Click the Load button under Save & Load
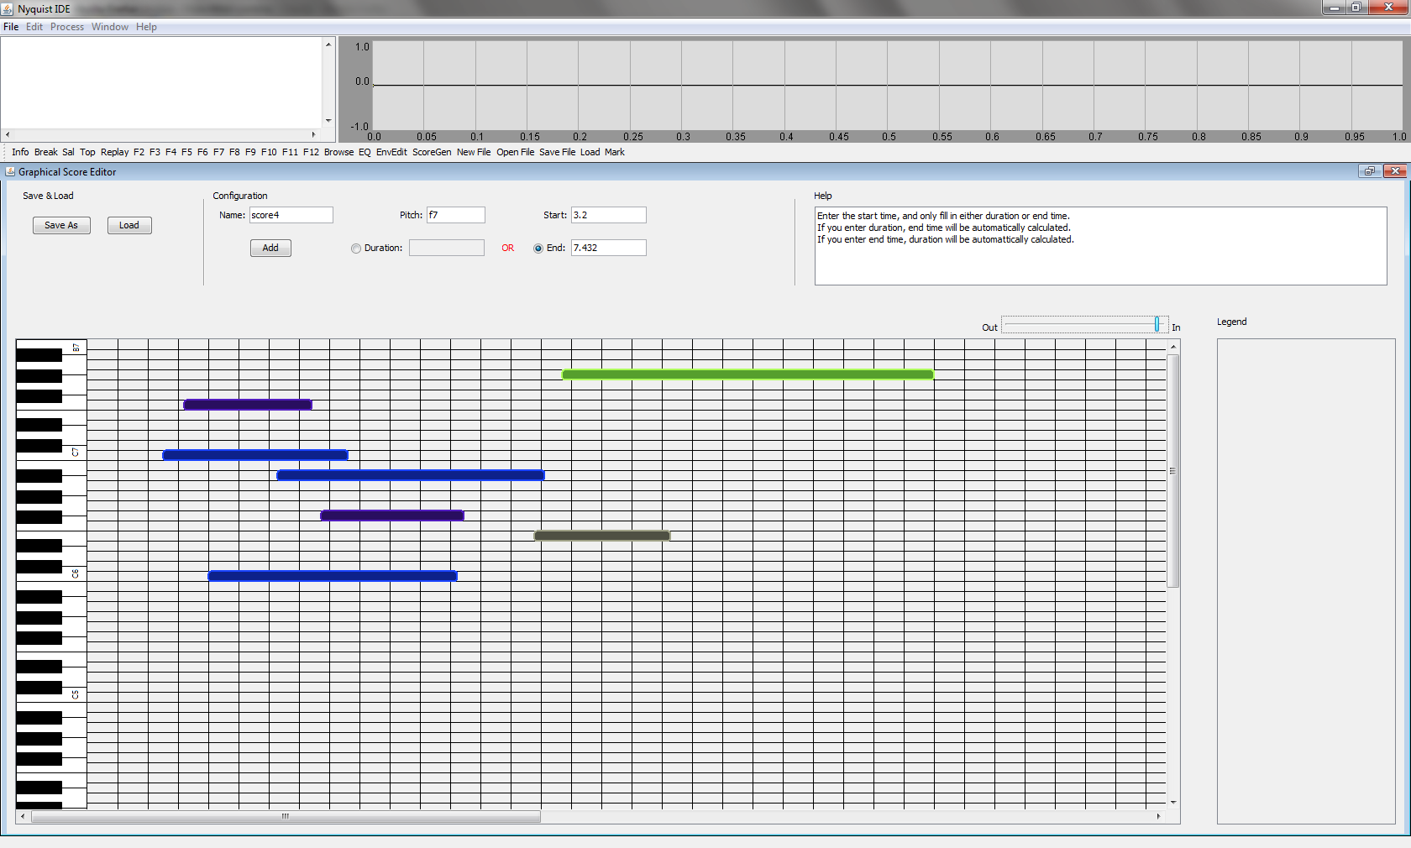This screenshot has width=1411, height=848. pos(129,225)
